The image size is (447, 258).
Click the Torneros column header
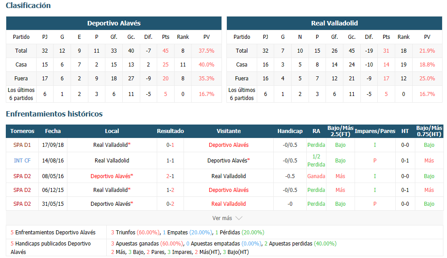click(22, 131)
